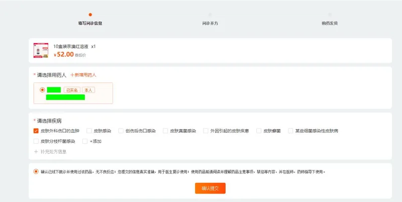Check the 皮肤感染 checkbox
Screen dimensions: 402x202
(89, 131)
